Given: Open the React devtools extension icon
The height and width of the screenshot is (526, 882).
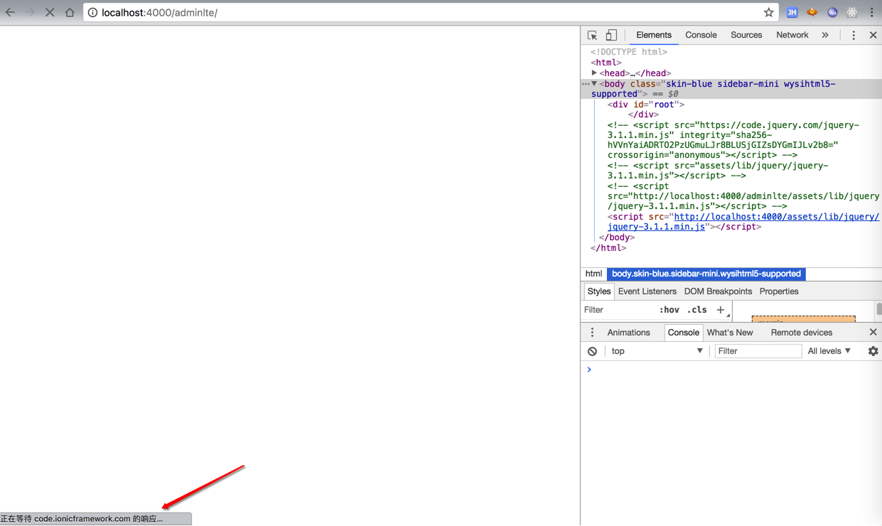Looking at the screenshot, I should coord(851,12).
